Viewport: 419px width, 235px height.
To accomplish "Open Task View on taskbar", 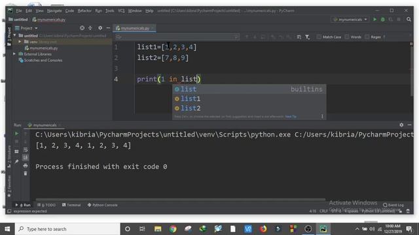I will point(142,229).
